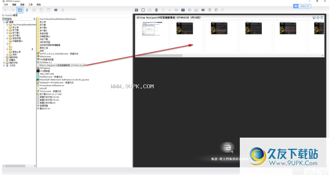This screenshot has width=330, height=175.
Task: Expand the DouYinKuaiShouMeiPai tree folder
Action: point(7,25)
